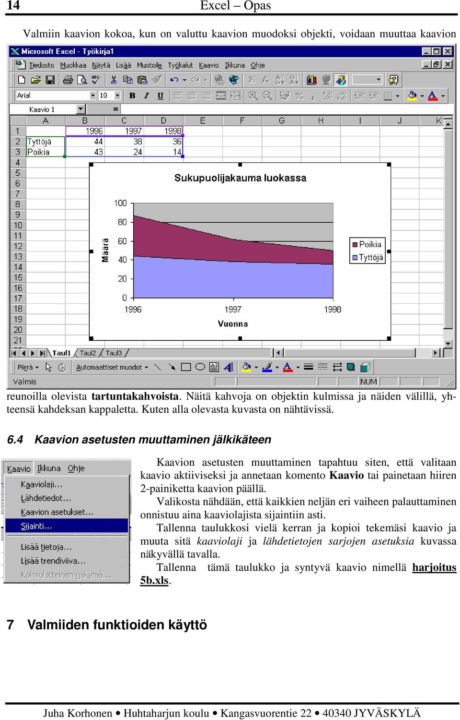The width and height of the screenshot is (460, 720).
Task: Click the AutoSum sigma icon
Action: pyautogui.click(x=252, y=80)
